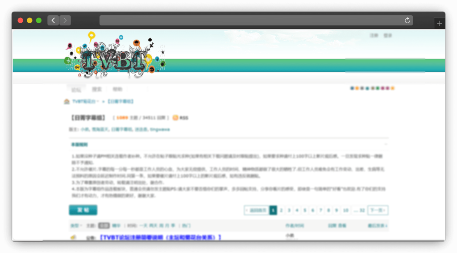This screenshot has height=253, width=457.
Task: Select the 全部 all-topics filter
Action: point(104,226)
